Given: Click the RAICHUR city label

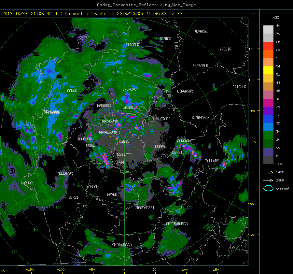Looking at the screenshot, I should click(x=239, y=87).
